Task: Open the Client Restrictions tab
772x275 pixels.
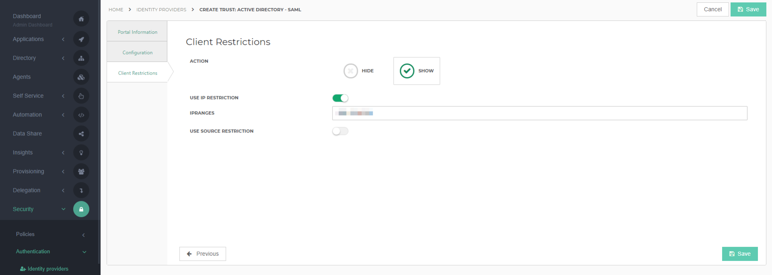Action: click(138, 73)
